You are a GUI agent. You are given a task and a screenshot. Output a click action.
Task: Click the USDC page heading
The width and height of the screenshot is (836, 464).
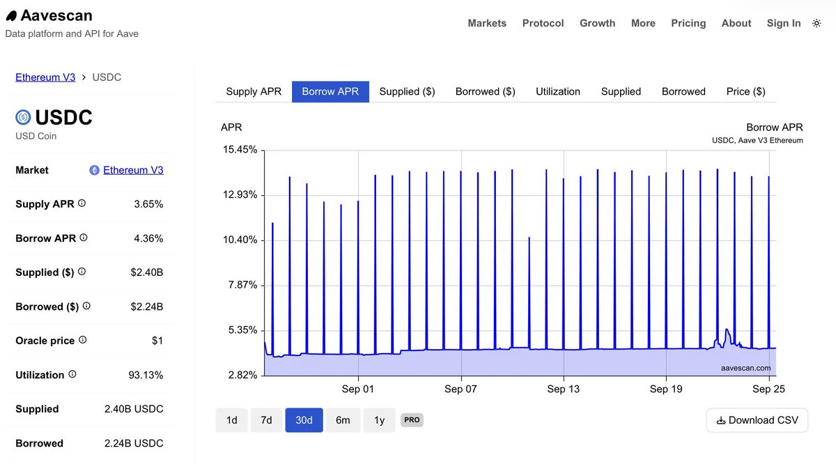point(63,117)
